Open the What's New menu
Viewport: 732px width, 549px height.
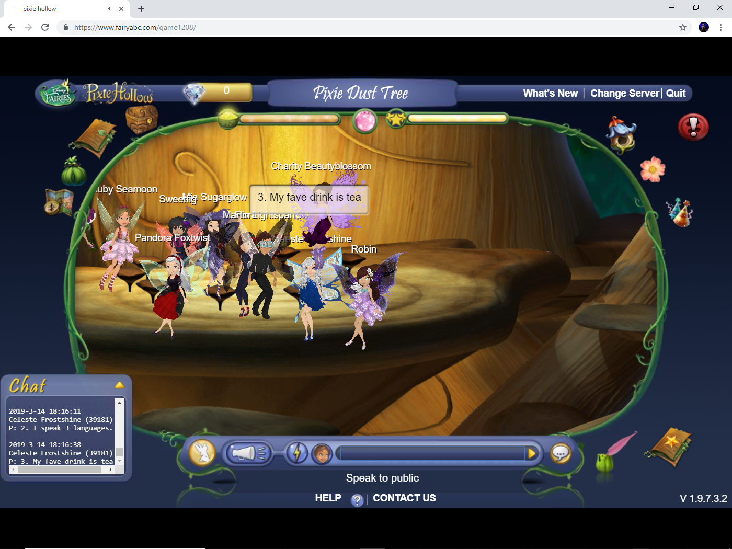pyautogui.click(x=550, y=93)
